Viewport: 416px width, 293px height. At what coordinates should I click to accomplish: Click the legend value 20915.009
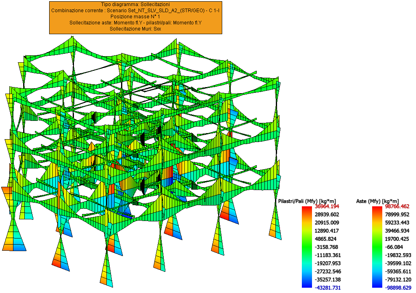click(x=327, y=223)
